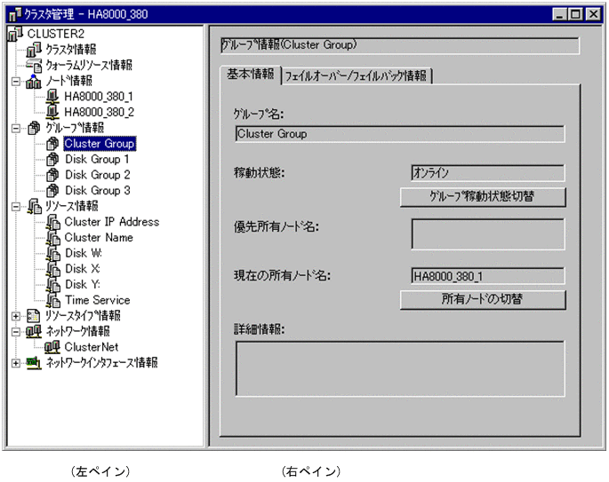Expand the リソースタイプ情報 tree node
Viewport: 609px width, 482px height.
click(15, 316)
